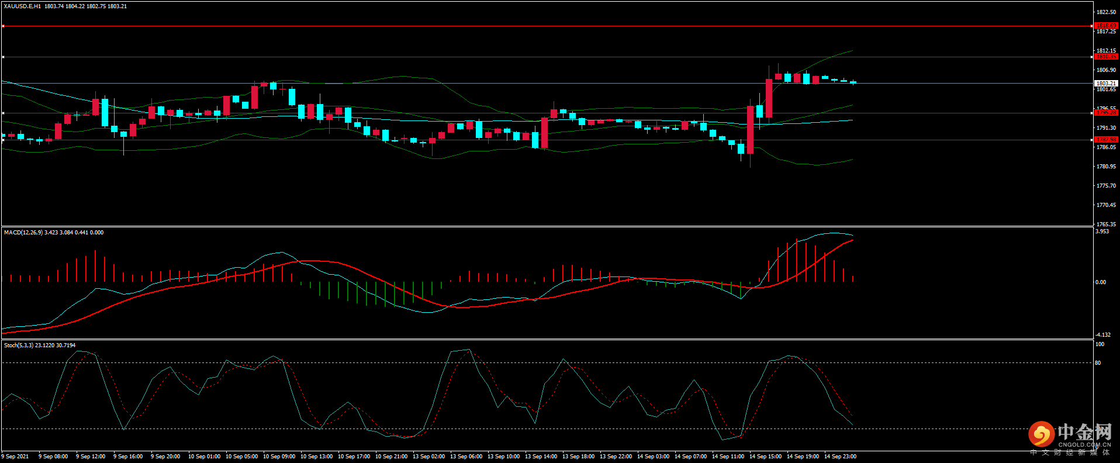
Task: Click the MACD zero level label 0.00
Action: pyautogui.click(x=1101, y=282)
